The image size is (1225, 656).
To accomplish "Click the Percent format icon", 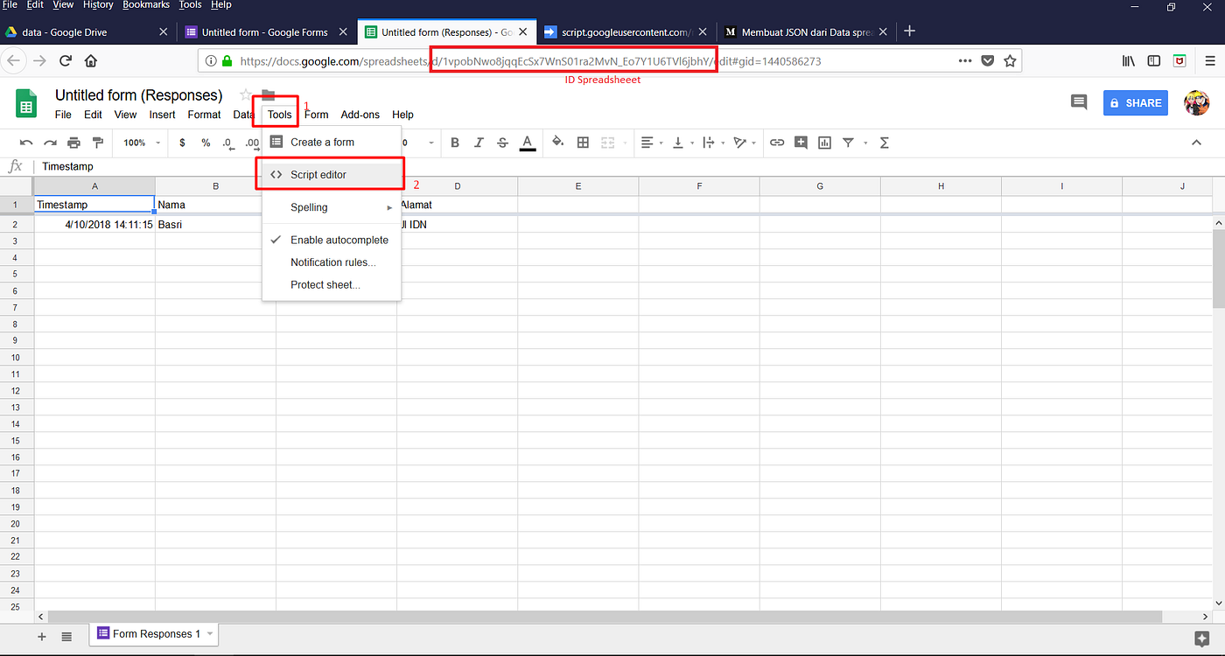I will coord(206,142).
